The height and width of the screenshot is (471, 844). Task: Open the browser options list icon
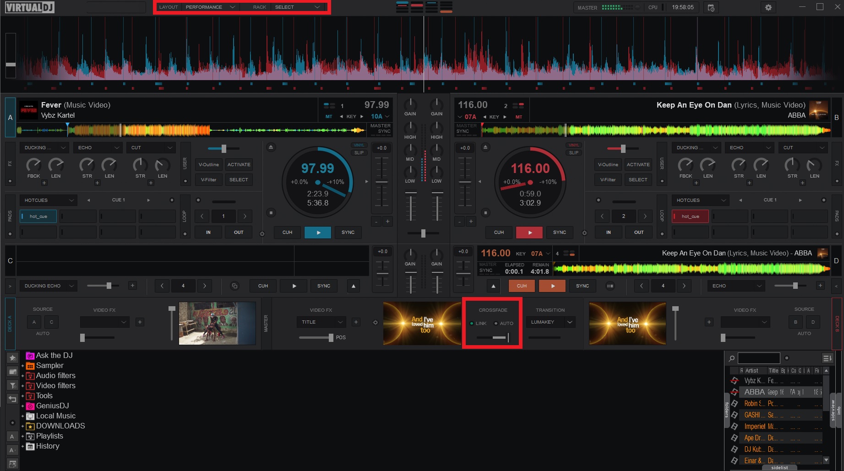[x=827, y=358]
